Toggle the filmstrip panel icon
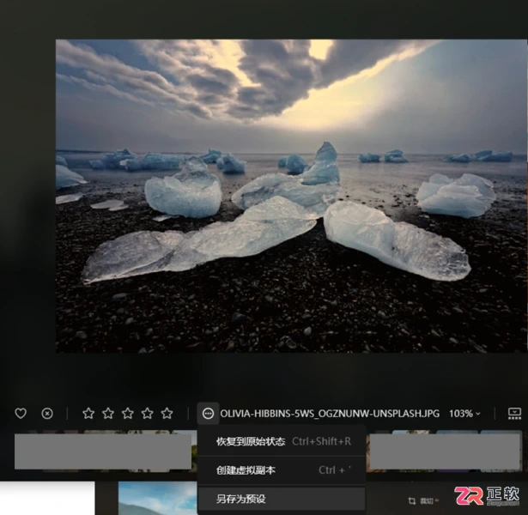 point(514,414)
